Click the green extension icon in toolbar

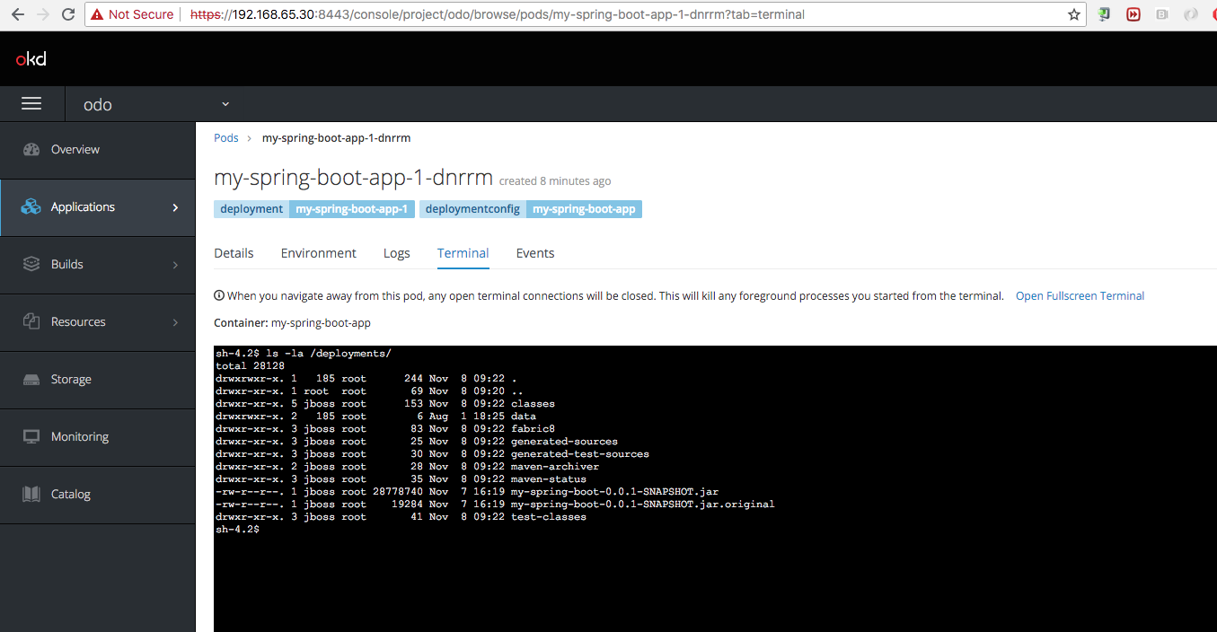[x=1106, y=14]
